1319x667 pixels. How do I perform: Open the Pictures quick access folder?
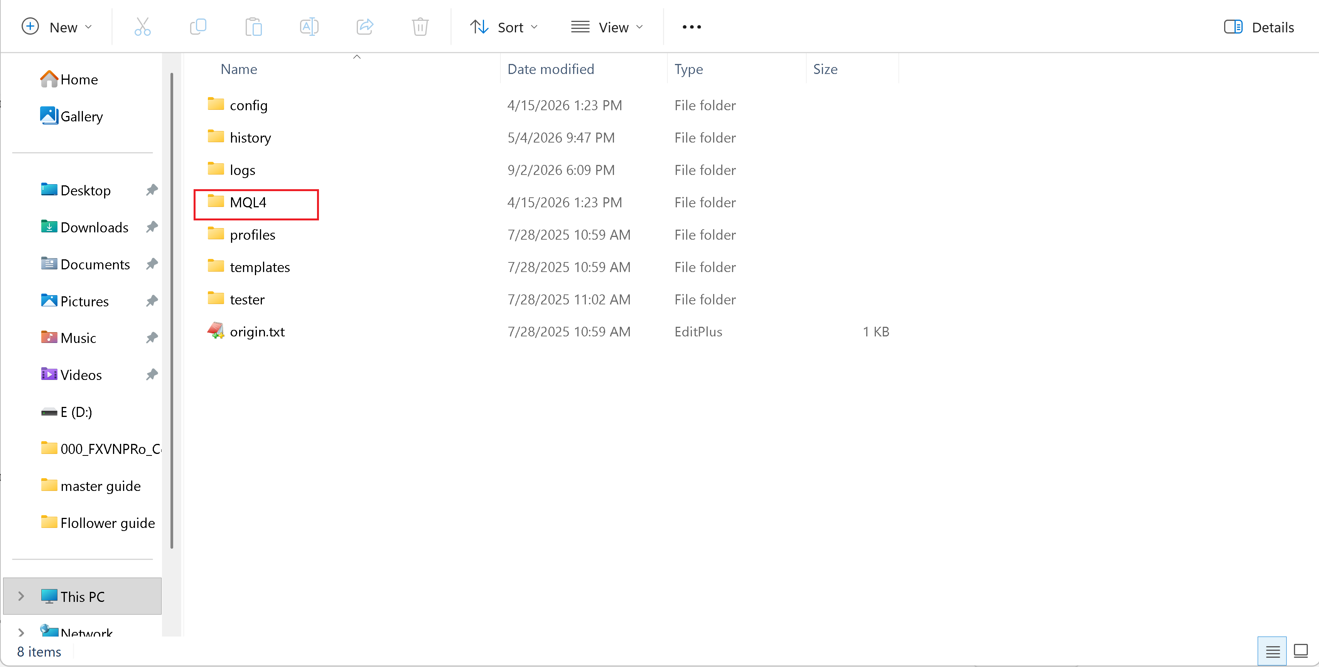[75, 301]
